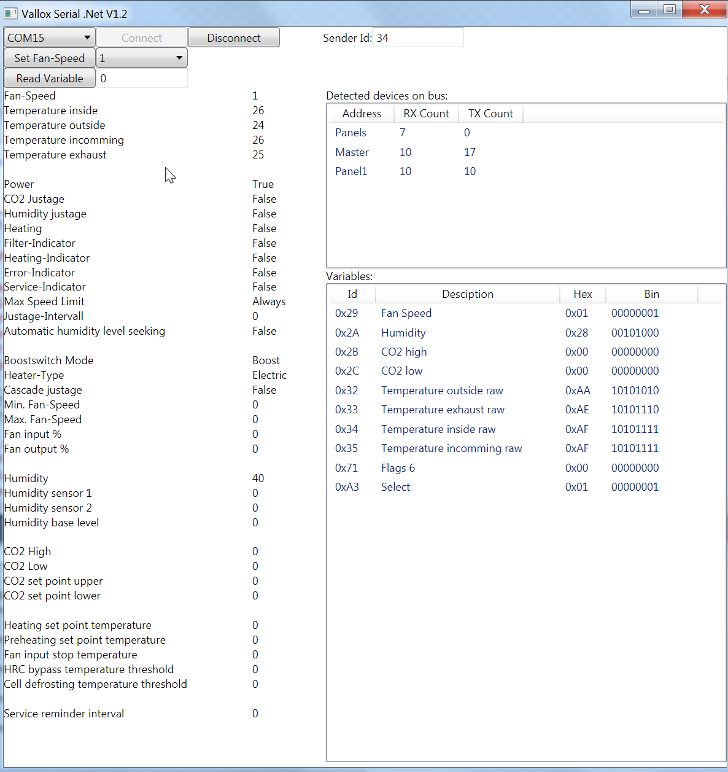Screen dimensions: 728x772
Task: Click the 00101000 binary value cell
Action: [x=635, y=333]
